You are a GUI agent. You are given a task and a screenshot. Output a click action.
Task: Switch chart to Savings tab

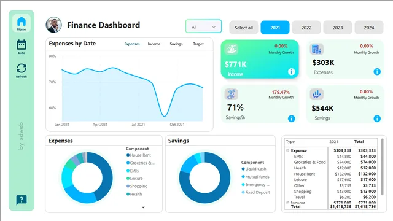click(176, 44)
